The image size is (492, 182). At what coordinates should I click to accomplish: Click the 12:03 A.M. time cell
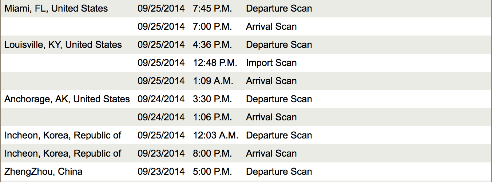[x=216, y=135]
